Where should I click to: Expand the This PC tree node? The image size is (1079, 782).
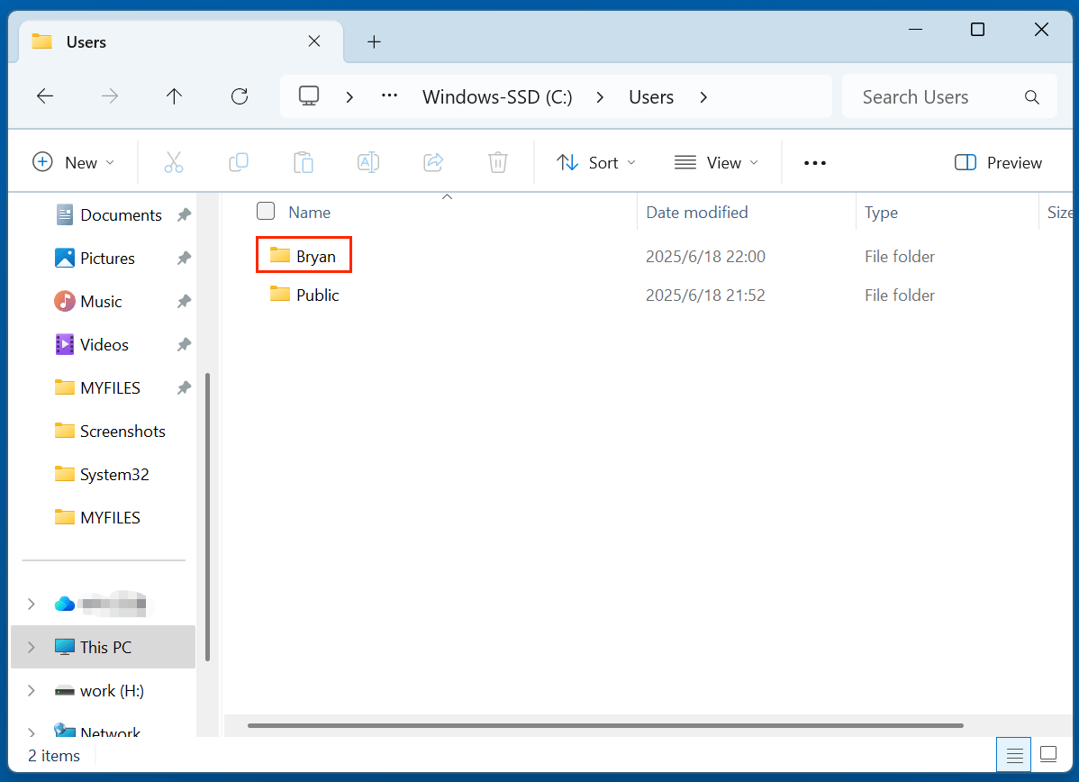point(32,647)
